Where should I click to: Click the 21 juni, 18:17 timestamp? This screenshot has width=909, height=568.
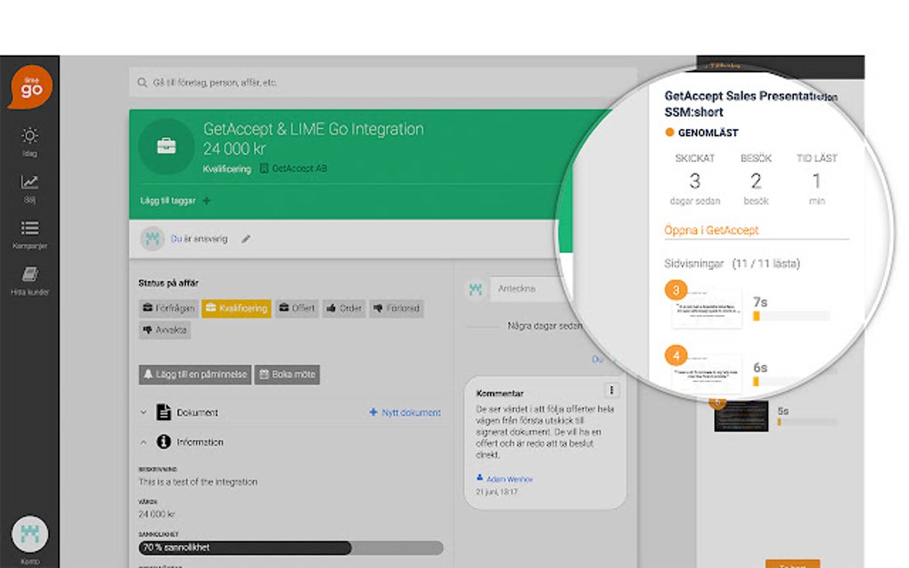point(496,491)
